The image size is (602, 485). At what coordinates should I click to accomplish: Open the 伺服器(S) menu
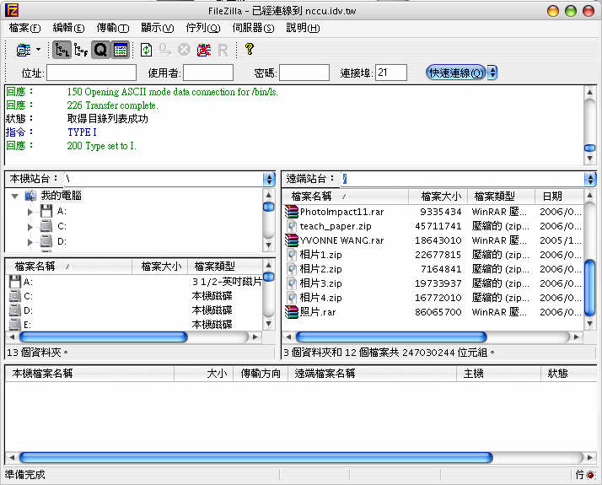pyautogui.click(x=253, y=28)
